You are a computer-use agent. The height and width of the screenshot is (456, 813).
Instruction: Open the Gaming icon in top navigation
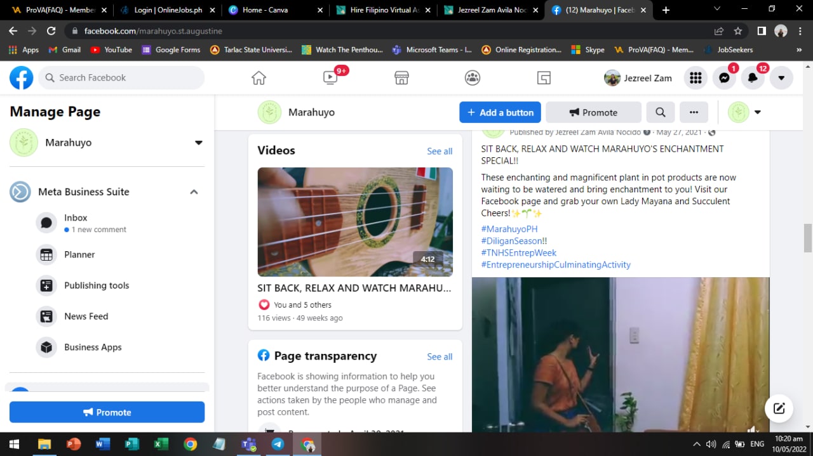coord(544,78)
